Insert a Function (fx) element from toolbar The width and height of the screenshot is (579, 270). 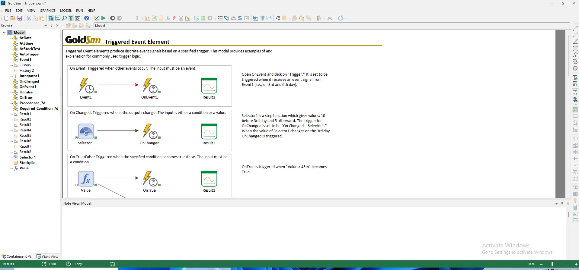coord(168,18)
